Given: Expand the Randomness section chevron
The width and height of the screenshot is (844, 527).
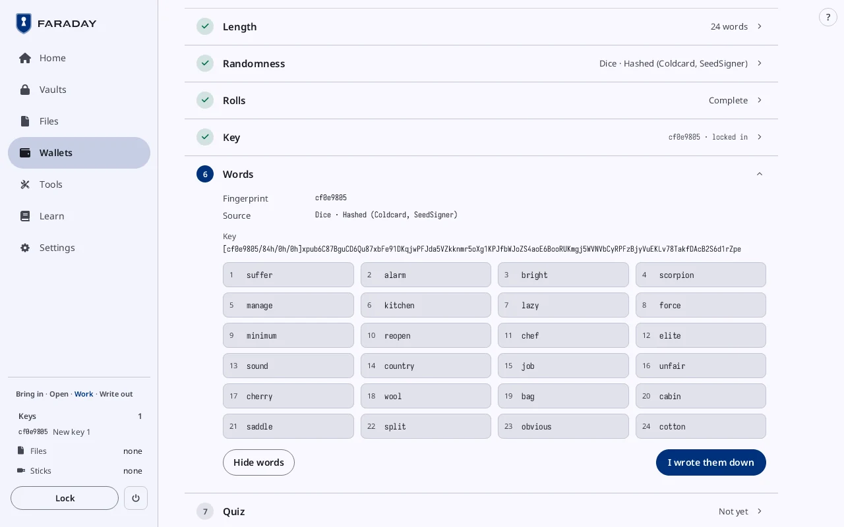Looking at the screenshot, I should (760, 63).
